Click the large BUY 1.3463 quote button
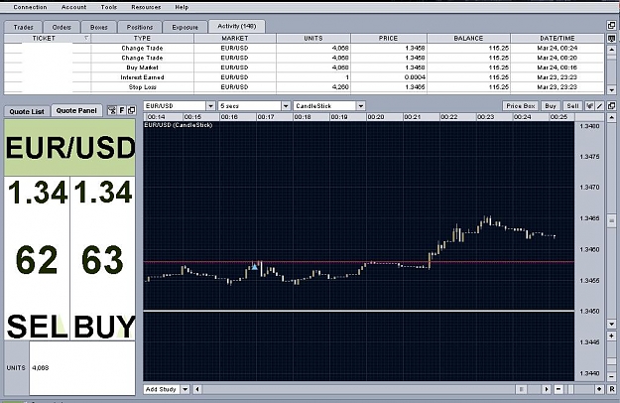 pos(103,258)
